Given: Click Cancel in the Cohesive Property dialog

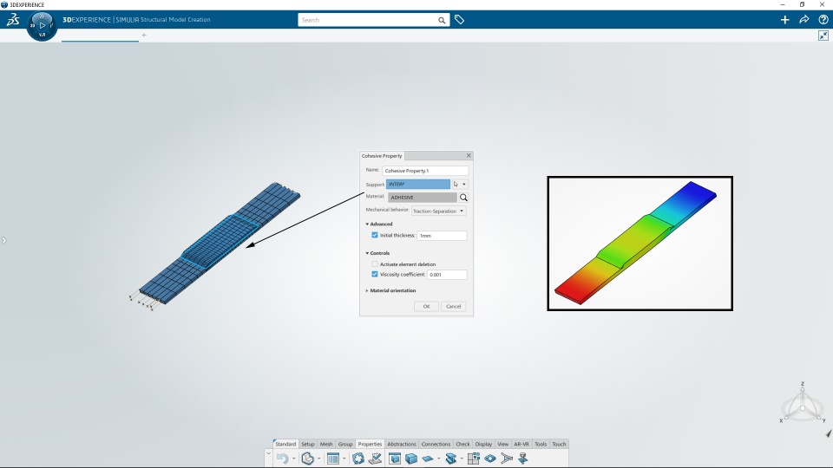Looking at the screenshot, I should [453, 306].
